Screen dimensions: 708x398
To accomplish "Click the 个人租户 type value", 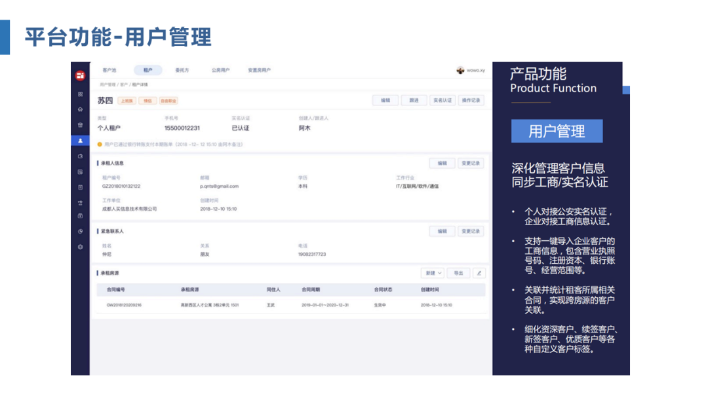I will click(109, 128).
